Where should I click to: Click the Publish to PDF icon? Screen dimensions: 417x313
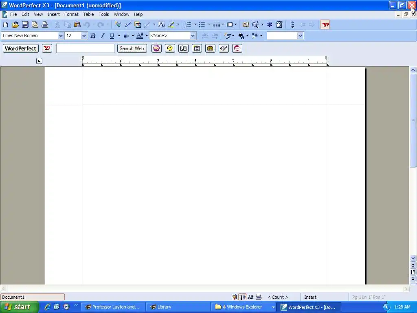(x=35, y=25)
